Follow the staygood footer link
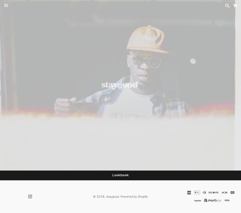This screenshot has height=213, width=241. [x=112, y=196]
